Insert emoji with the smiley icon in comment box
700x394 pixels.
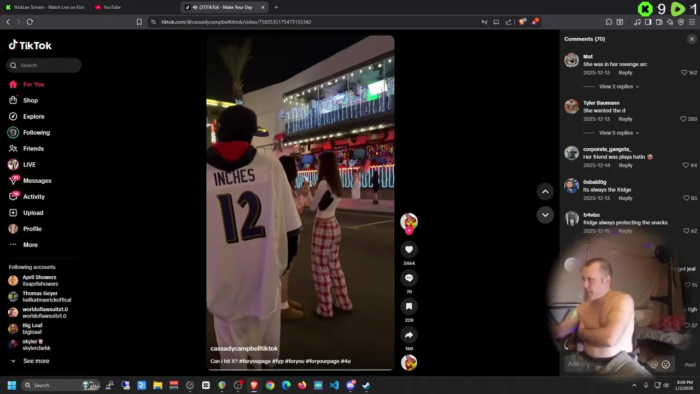tap(666, 364)
